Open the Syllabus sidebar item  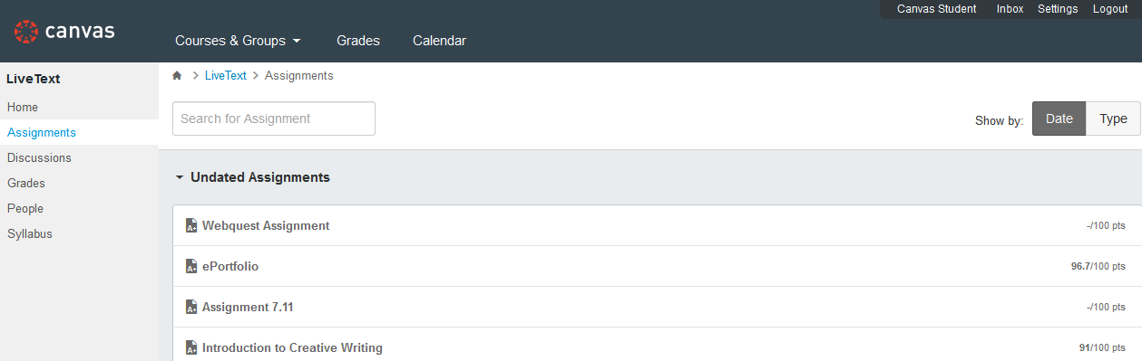tap(30, 233)
